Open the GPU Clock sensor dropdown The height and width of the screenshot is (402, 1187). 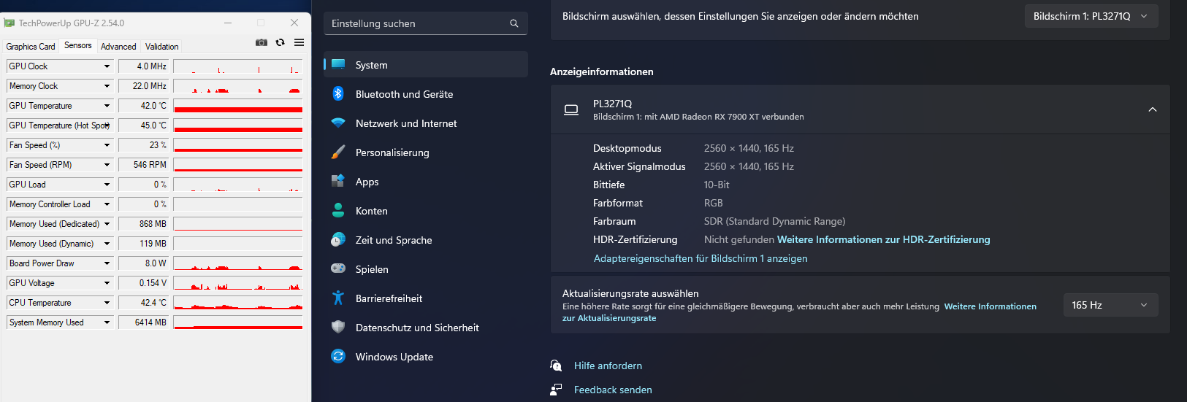tap(107, 66)
